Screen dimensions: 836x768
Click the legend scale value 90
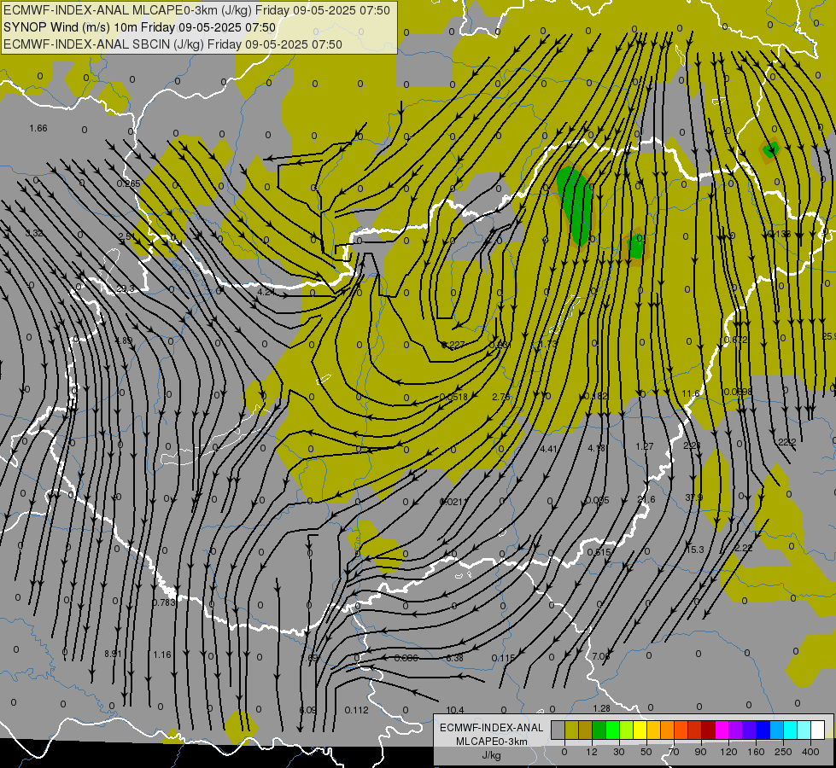[700, 752]
